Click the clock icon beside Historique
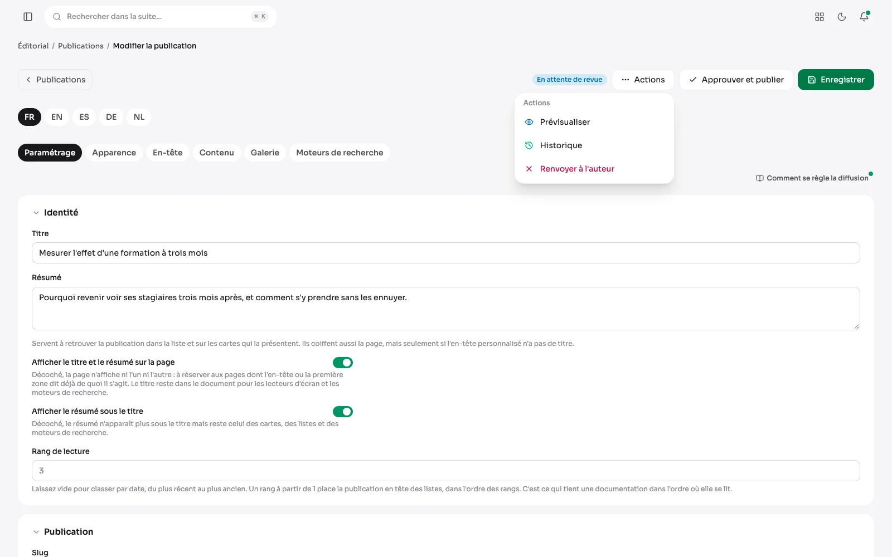 [529, 145]
